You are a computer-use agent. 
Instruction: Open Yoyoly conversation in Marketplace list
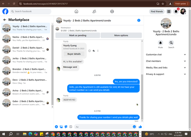[26, 28]
